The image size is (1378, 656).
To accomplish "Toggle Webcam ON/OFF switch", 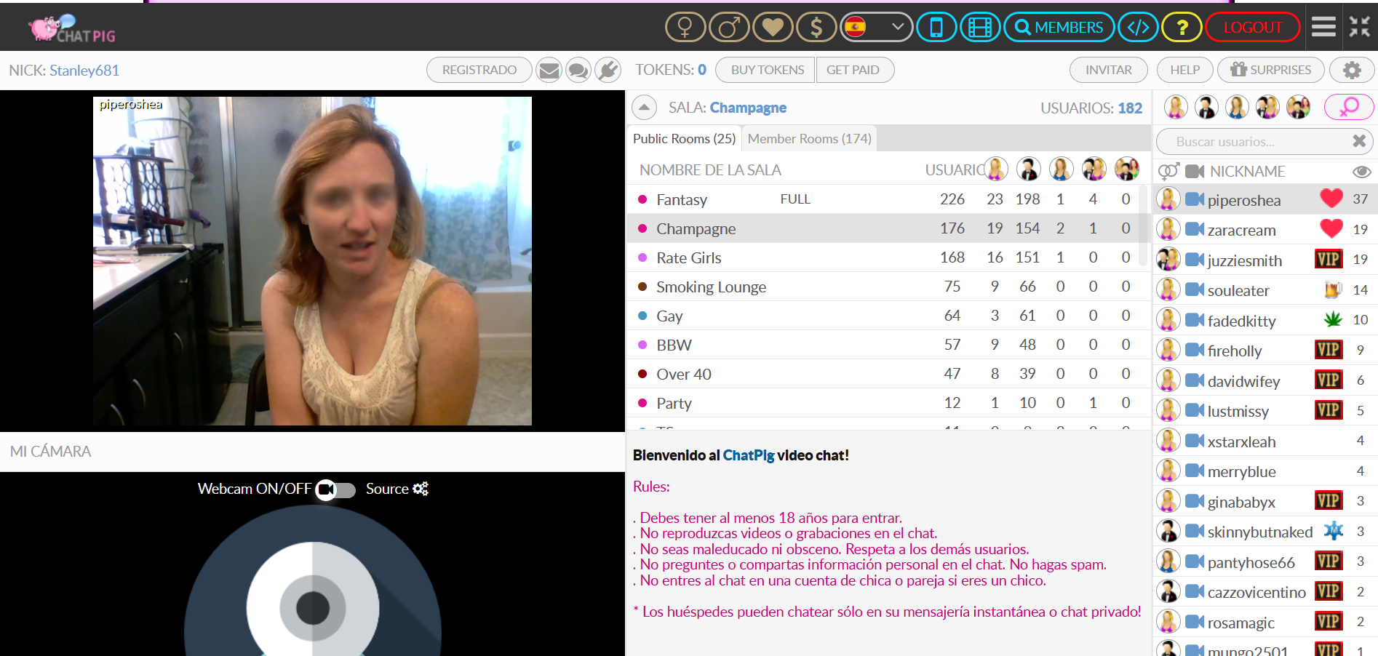I will (x=335, y=489).
